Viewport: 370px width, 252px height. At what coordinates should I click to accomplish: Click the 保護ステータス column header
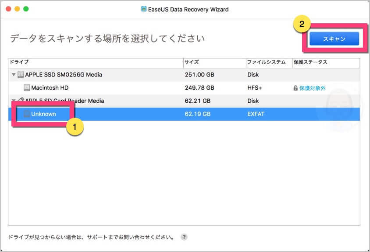pyautogui.click(x=326, y=62)
